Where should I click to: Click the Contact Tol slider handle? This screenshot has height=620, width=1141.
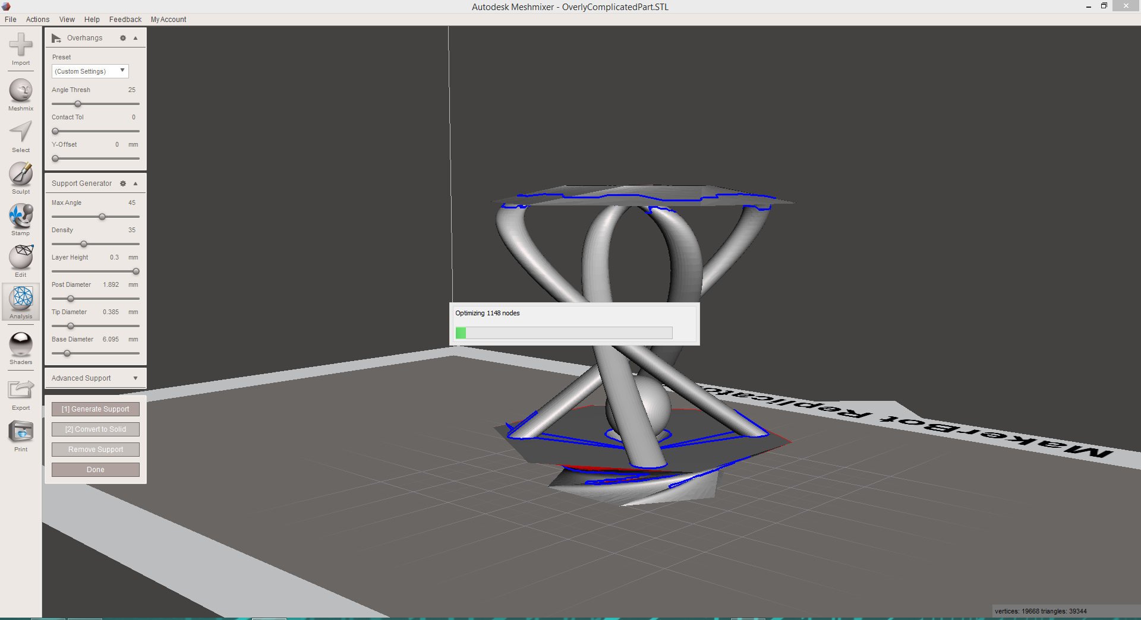click(55, 131)
